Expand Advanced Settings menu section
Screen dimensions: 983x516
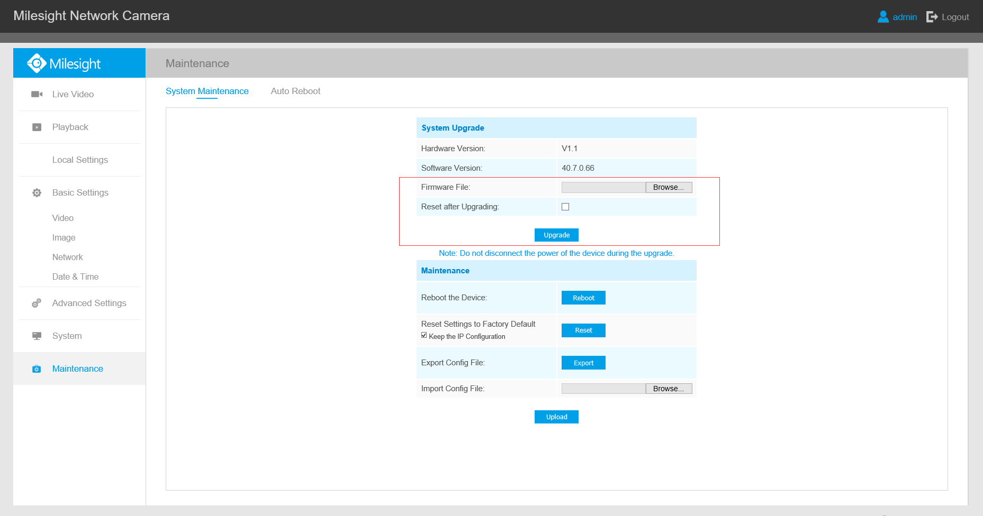click(x=89, y=303)
